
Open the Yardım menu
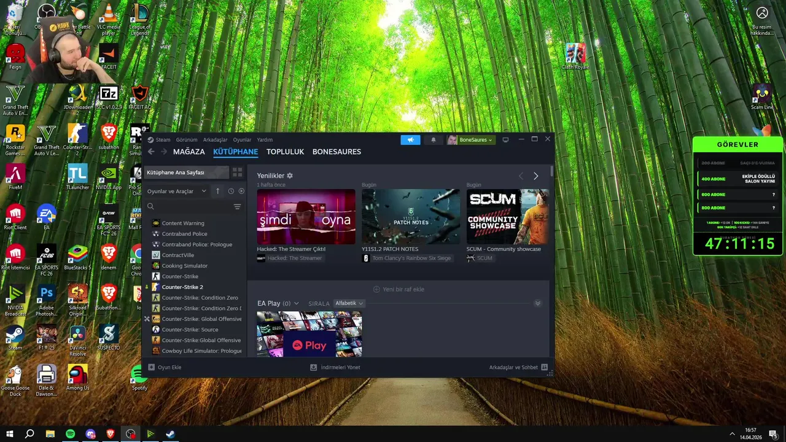tap(265, 140)
